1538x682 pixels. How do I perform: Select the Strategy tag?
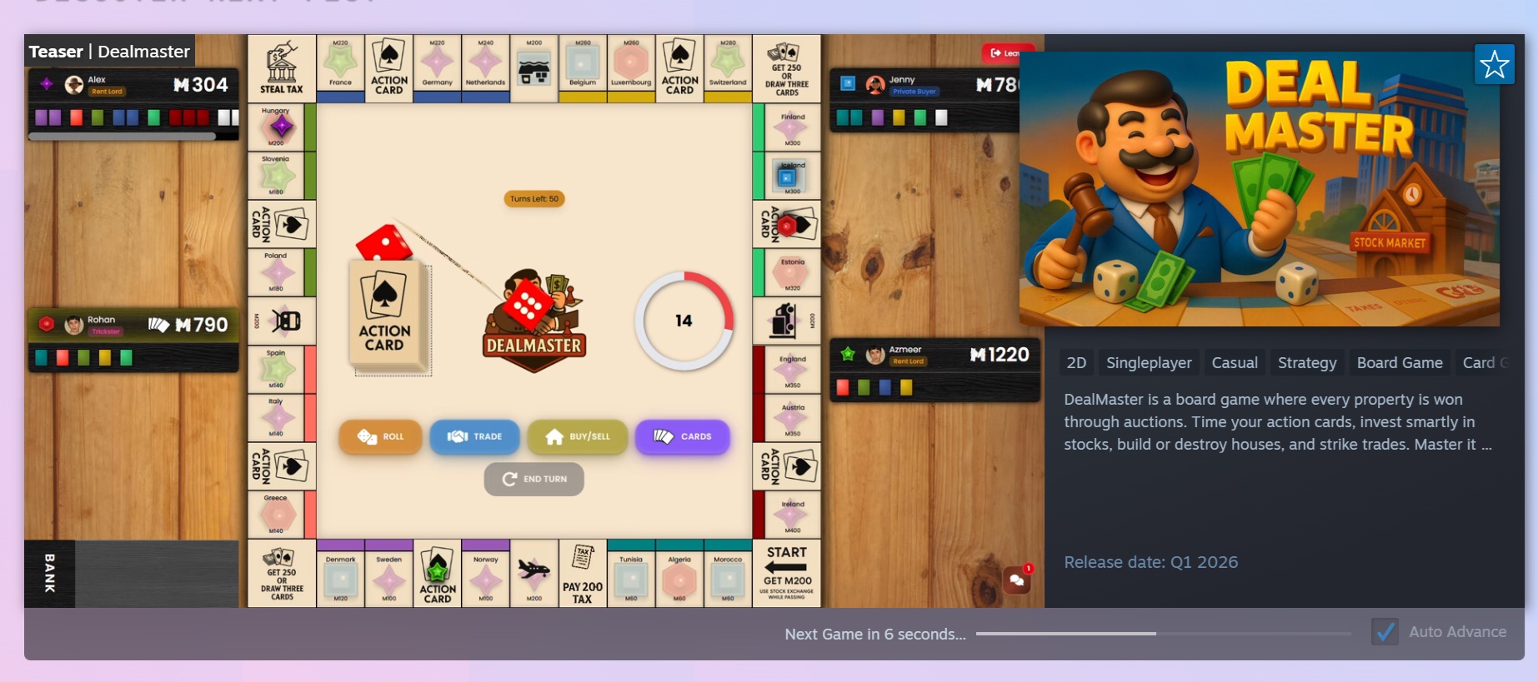tap(1307, 363)
